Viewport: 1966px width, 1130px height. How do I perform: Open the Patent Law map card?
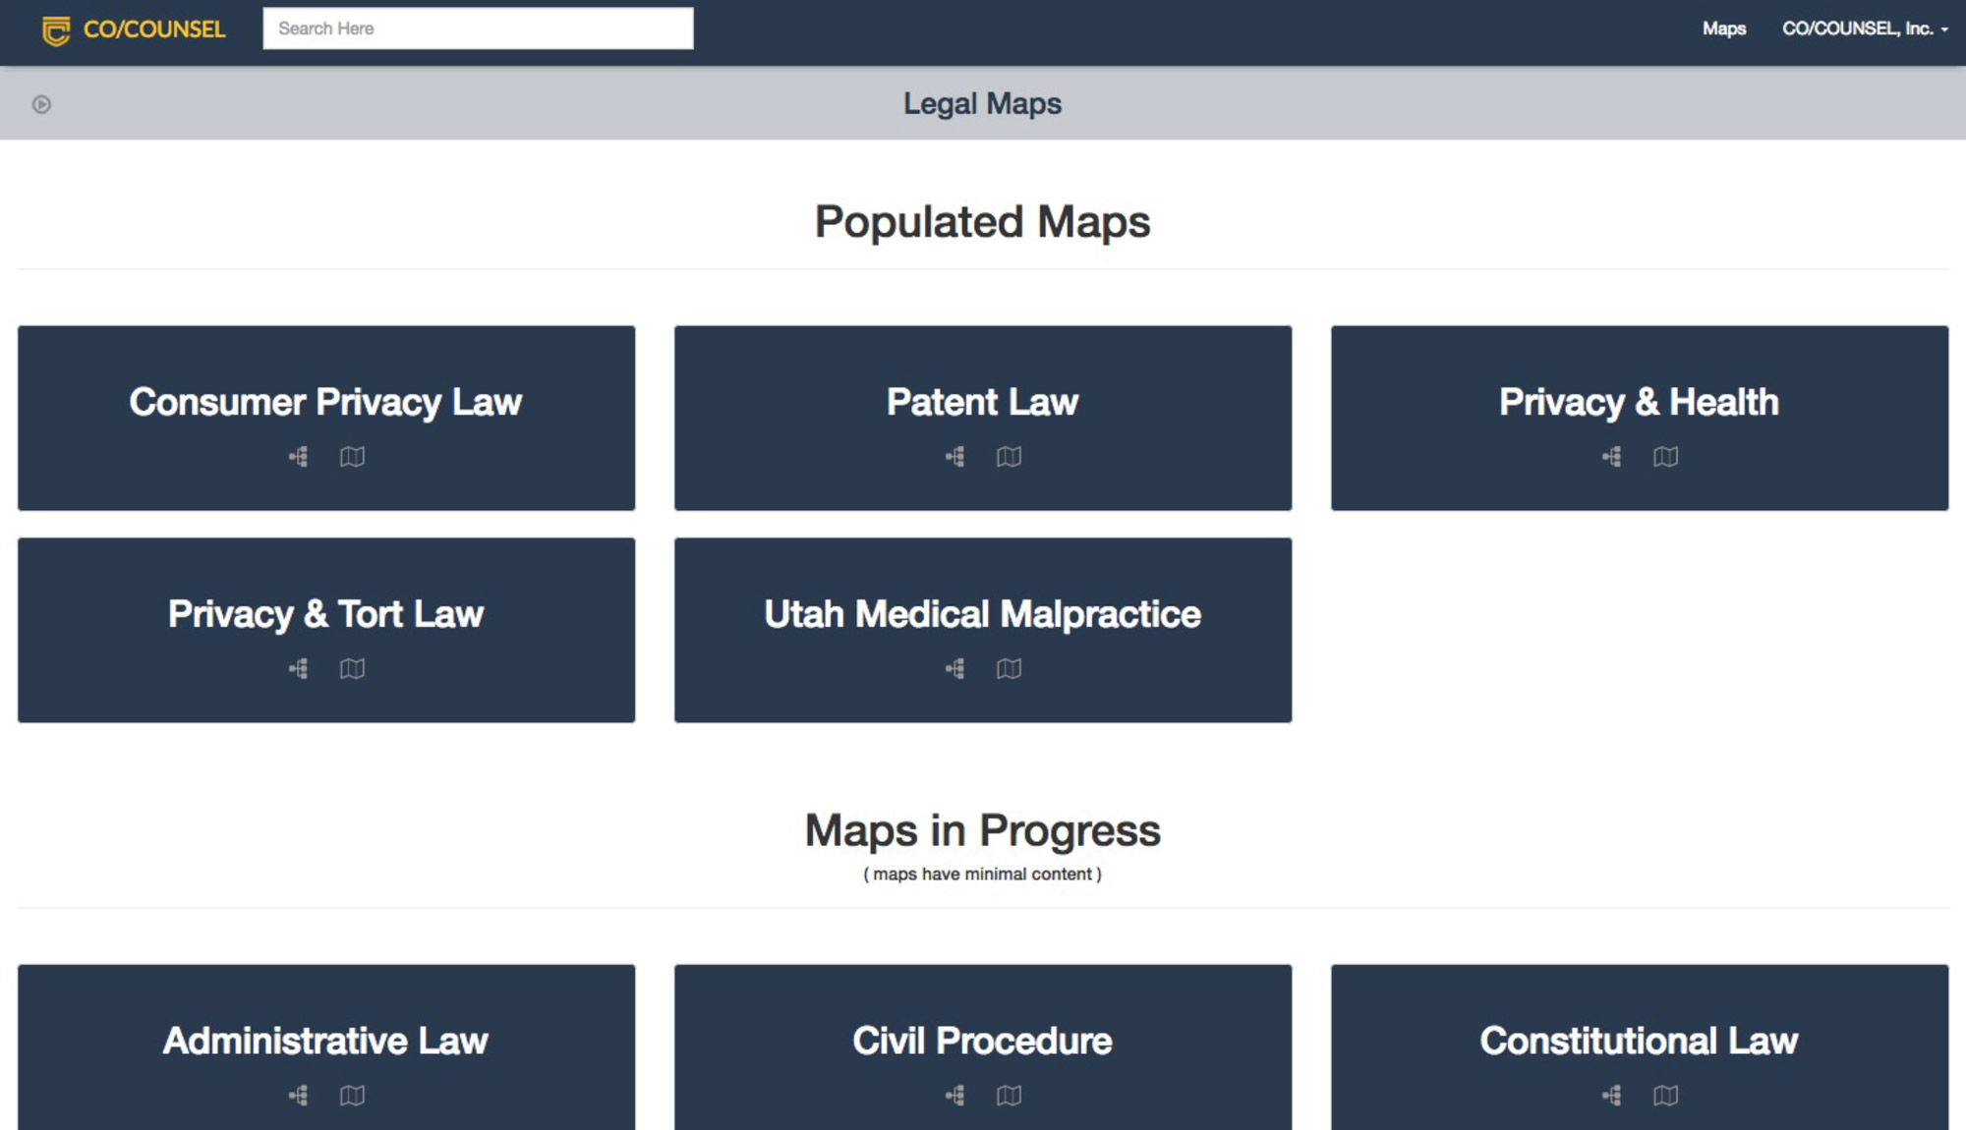point(982,401)
